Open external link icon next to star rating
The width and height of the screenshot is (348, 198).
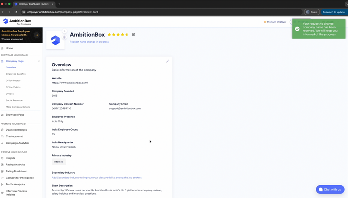coord(133,34)
